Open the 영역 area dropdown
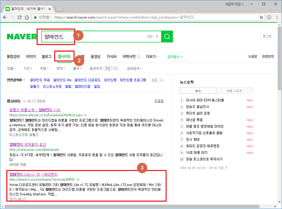 point(61,68)
